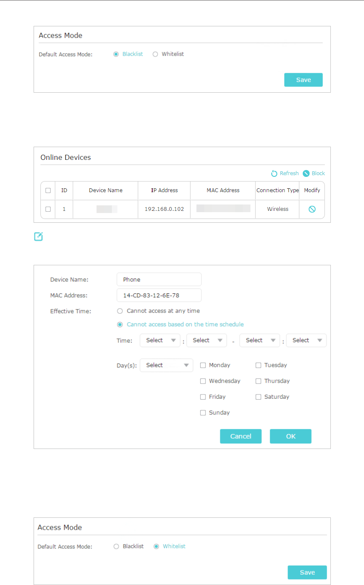Open the Day(s) Select dropdown
Image resolution: width=364 pixels, height=585 pixels.
166,365
